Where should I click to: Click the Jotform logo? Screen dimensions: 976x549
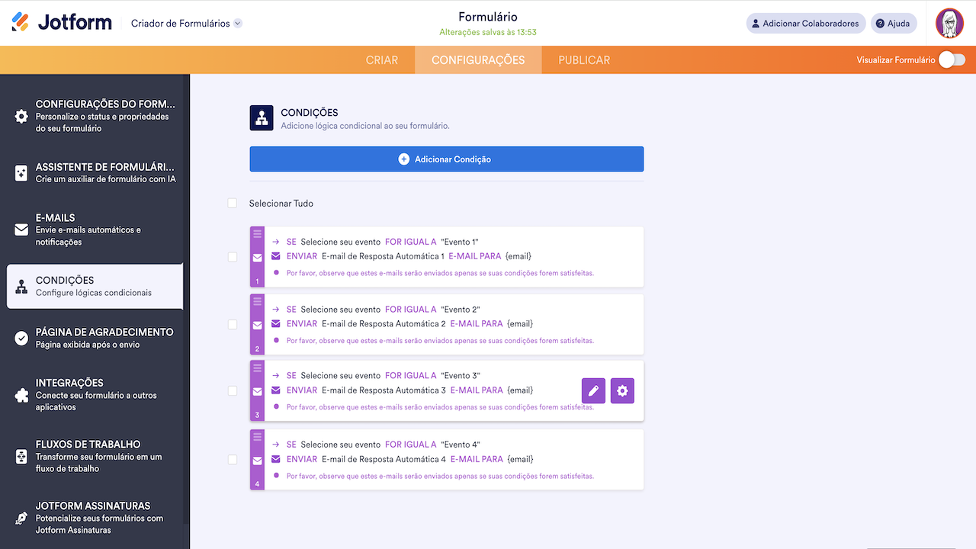[62, 23]
